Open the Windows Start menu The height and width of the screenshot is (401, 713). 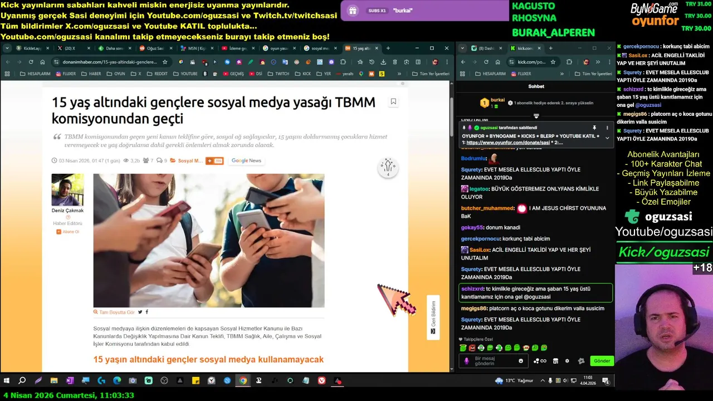pyautogui.click(x=7, y=381)
